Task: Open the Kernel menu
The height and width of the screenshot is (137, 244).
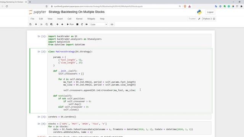Action: pyautogui.click(x=79, y=19)
